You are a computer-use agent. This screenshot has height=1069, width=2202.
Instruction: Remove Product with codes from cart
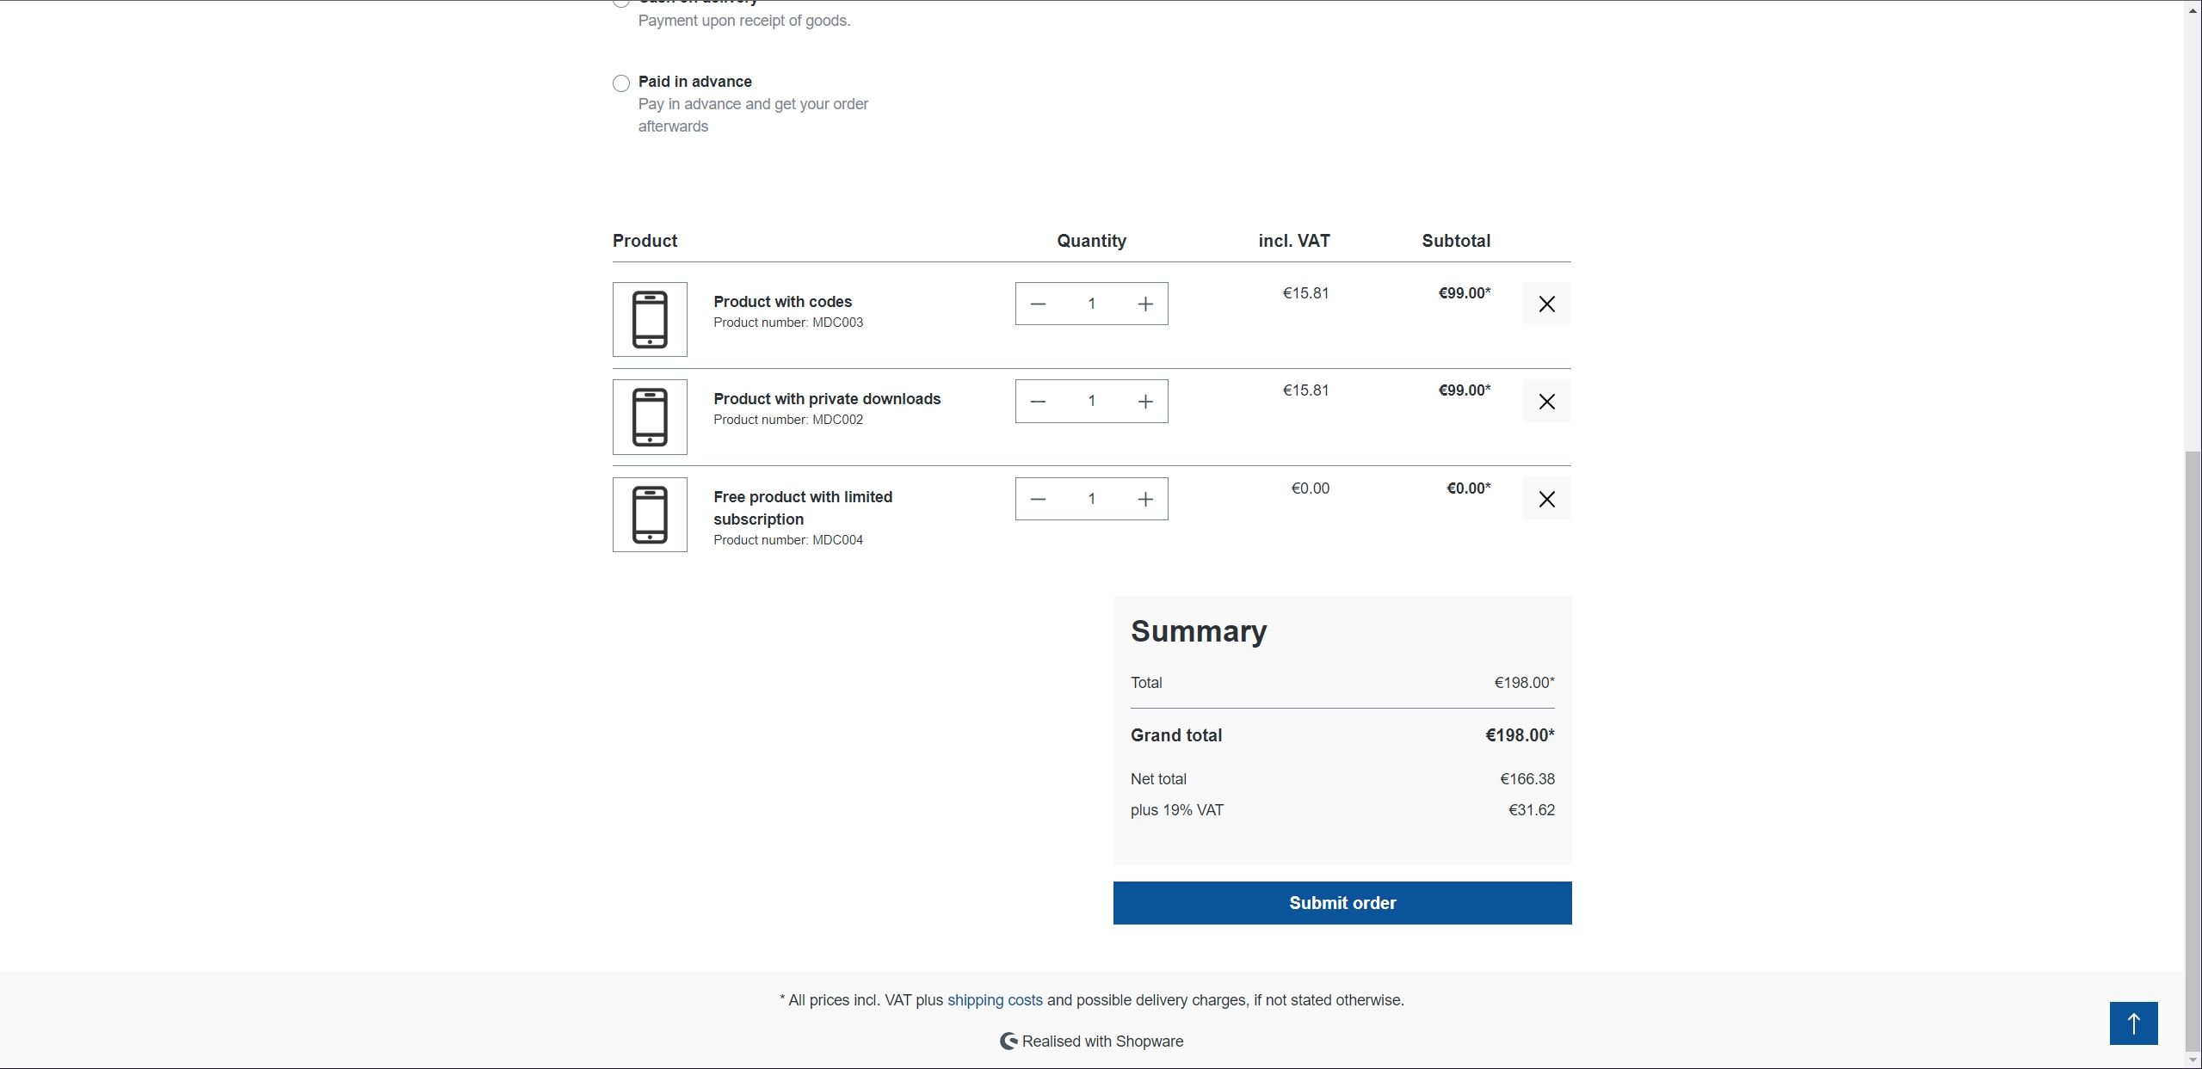click(1546, 304)
